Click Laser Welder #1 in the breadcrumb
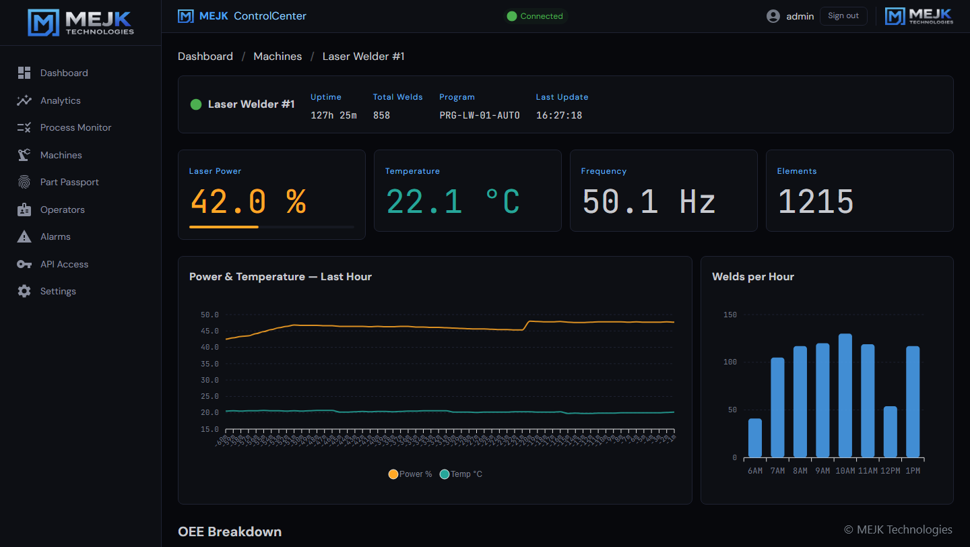 coord(364,57)
